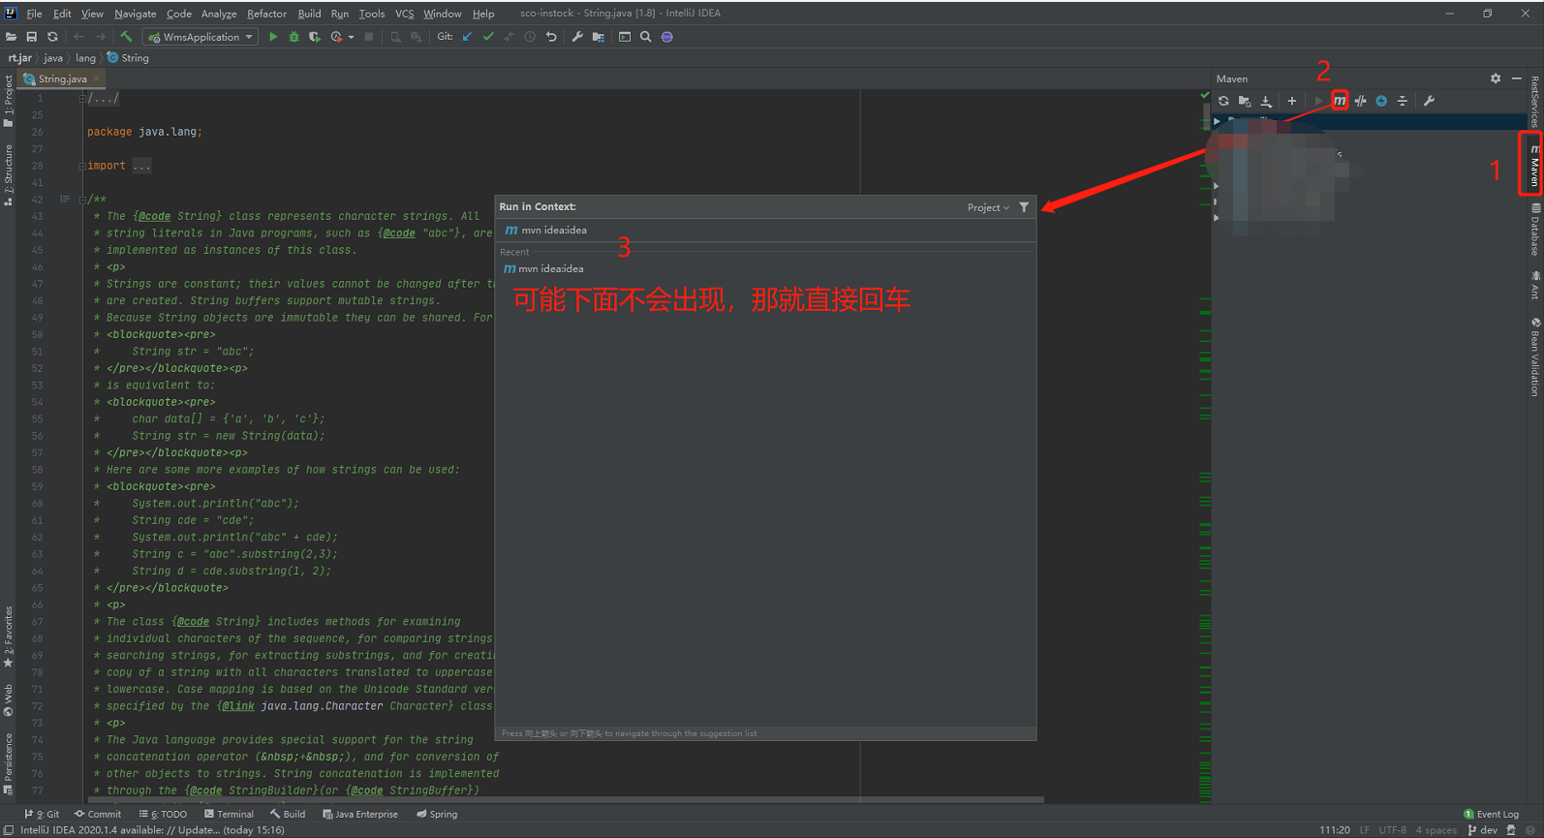The width and height of the screenshot is (1544, 838).
Task: Download sources icon in Maven toolbar
Action: pos(1266,101)
